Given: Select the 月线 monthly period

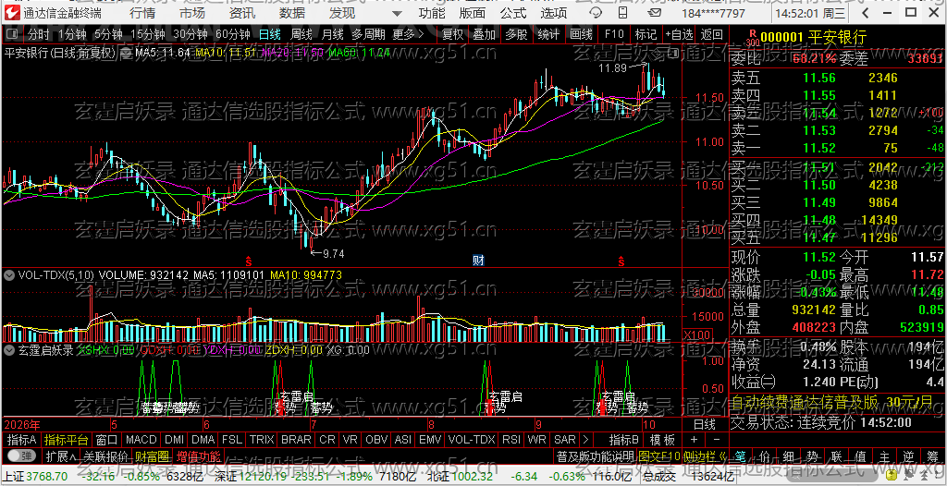Looking at the screenshot, I should pos(333,34).
